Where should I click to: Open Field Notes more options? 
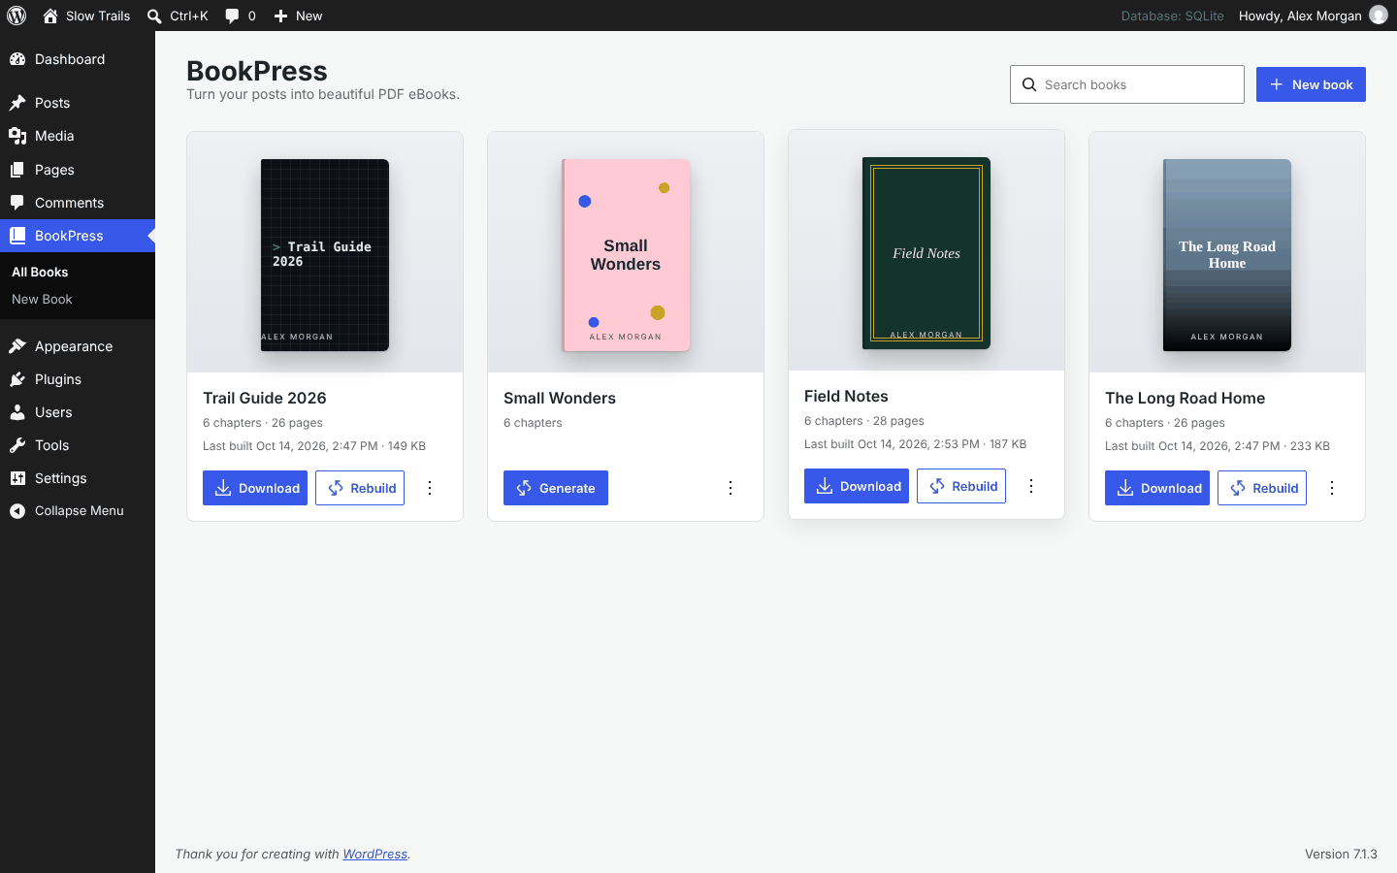coord(1031,486)
